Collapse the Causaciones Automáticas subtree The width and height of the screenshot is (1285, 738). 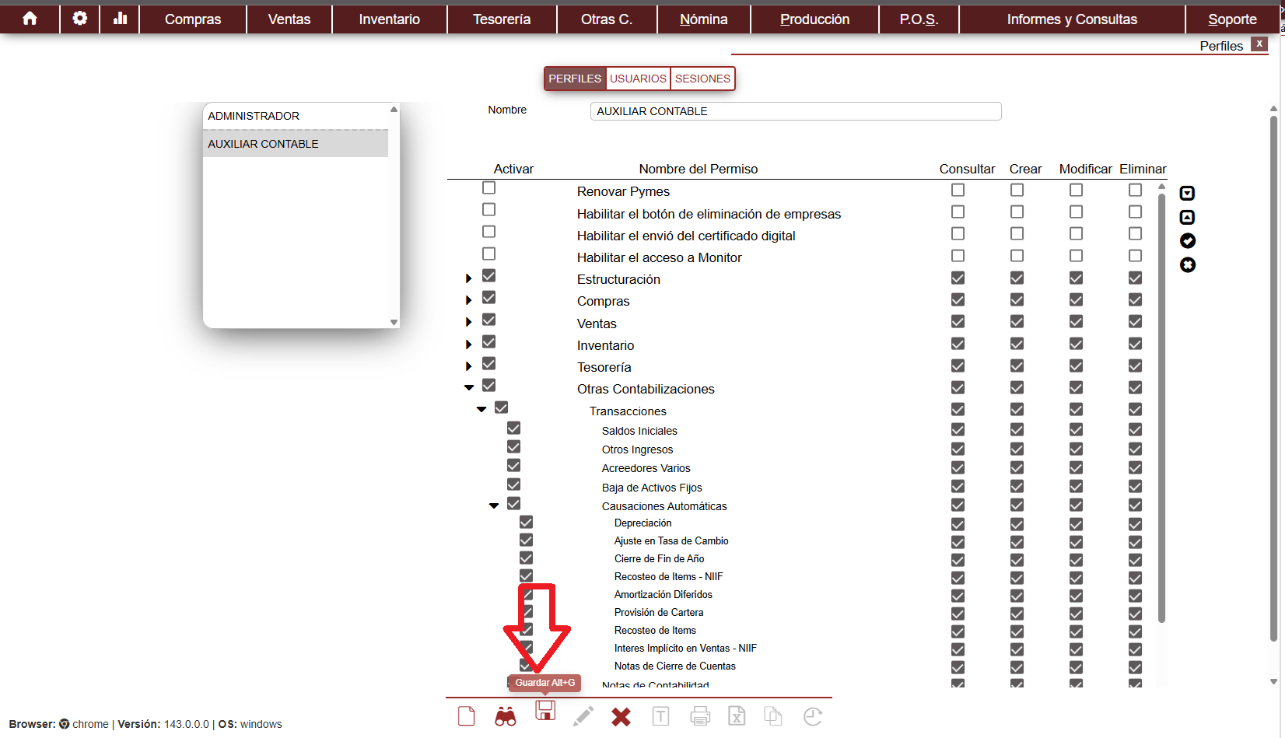coord(494,505)
